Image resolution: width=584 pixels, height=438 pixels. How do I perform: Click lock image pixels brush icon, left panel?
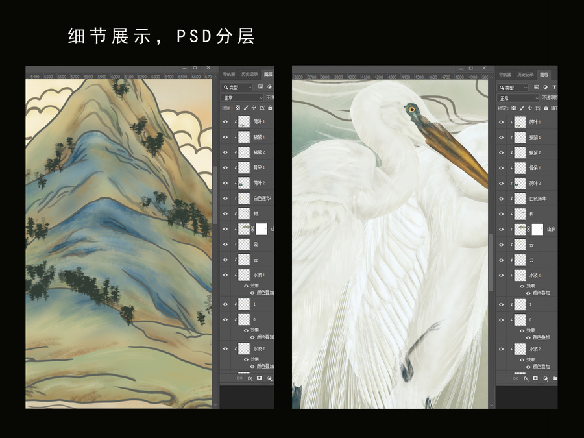pos(246,108)
